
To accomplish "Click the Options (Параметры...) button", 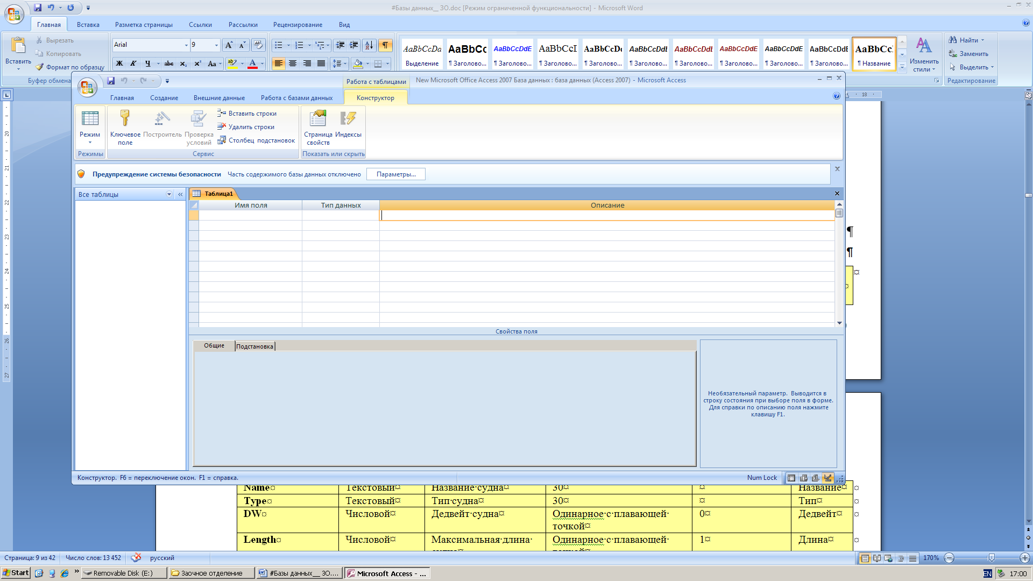I will [x=396, y=174].
